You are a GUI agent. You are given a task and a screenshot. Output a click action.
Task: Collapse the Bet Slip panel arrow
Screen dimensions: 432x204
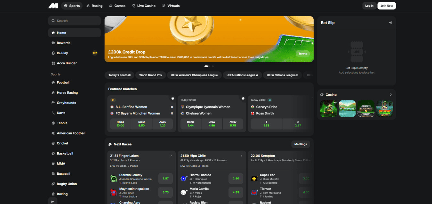[390, 23]
